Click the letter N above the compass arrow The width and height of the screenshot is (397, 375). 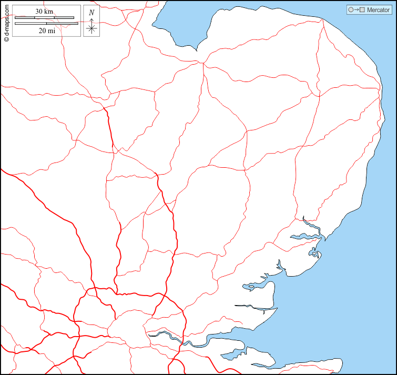91,13
